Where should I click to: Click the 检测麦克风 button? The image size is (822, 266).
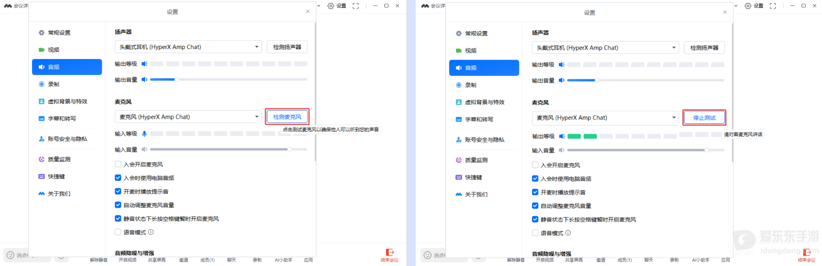(x=287, y=117)
